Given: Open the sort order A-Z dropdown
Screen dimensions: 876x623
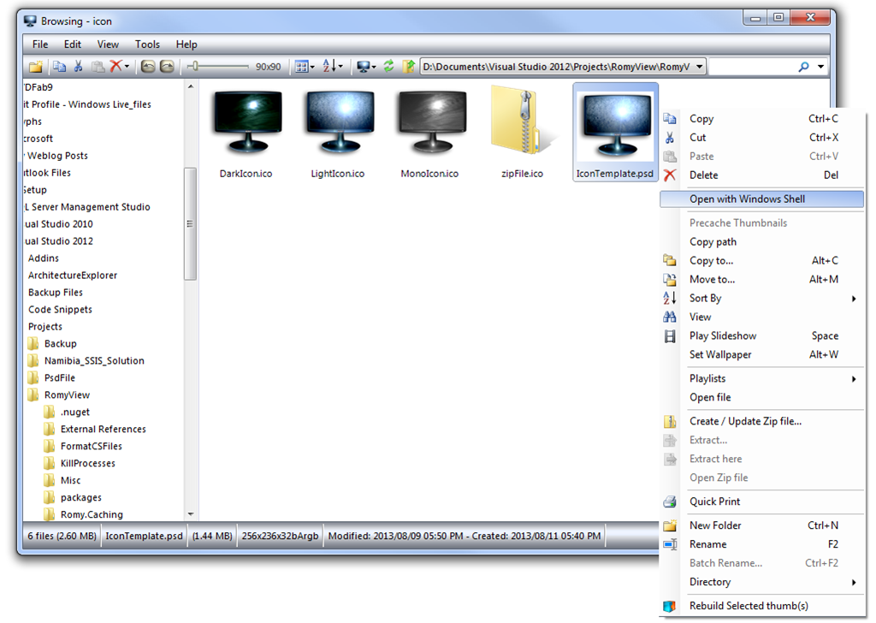Looking at the screenshot, I should 333,67.
